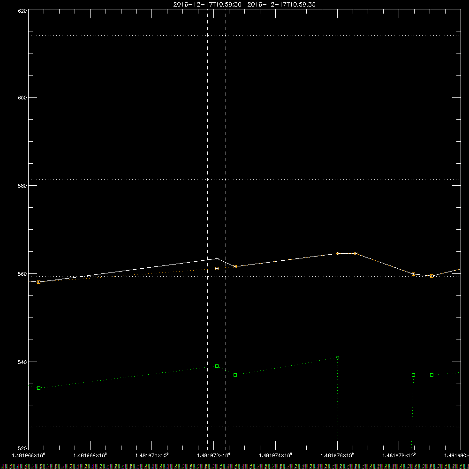The height and width of the screenshot is (469, 469).
Task: Pick the white plus marker at the white line peak
Action: click(217, 258)
